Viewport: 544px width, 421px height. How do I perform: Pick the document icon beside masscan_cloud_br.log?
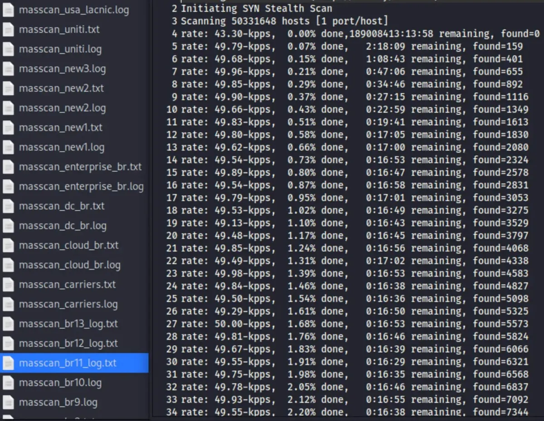(x=9, y=265)
